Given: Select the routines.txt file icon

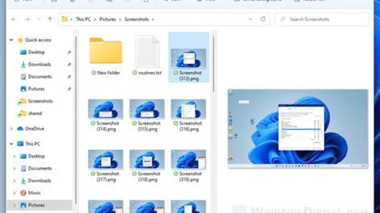Looking at the screenshot, I should tap(147, 51).
